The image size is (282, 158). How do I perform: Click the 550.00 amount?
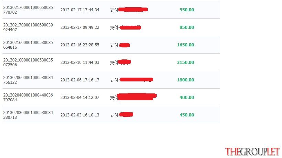[187, 10]
